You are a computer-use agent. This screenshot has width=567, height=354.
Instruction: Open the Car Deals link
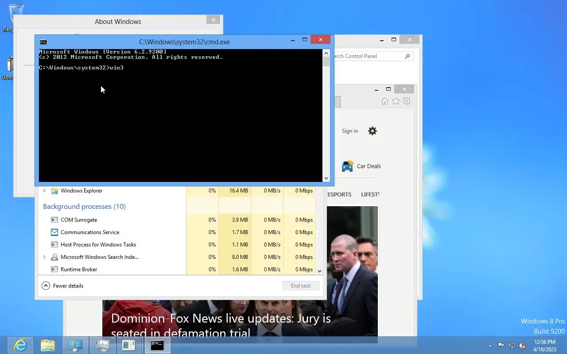point(369,166)
